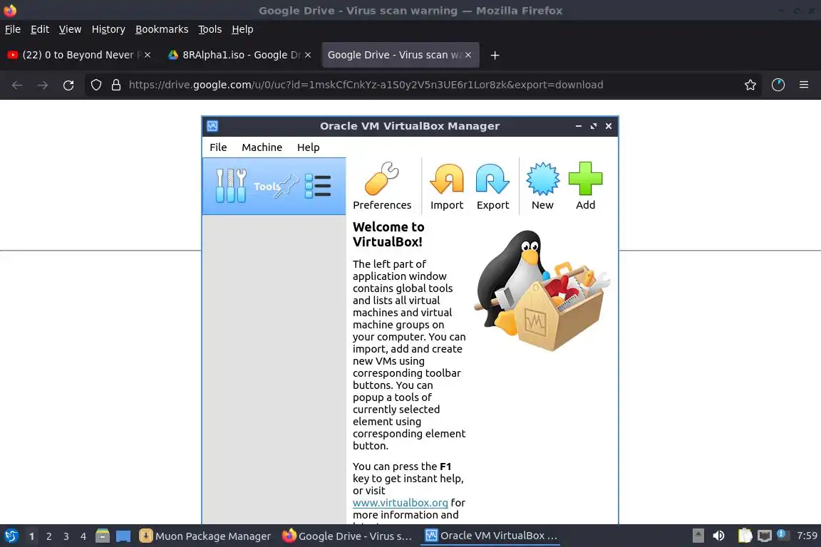Select Oracle VM VirtualBox taskbar entry
Image resolution: width=821 pixels, height=547 pixels.
[x=490, y=536]
